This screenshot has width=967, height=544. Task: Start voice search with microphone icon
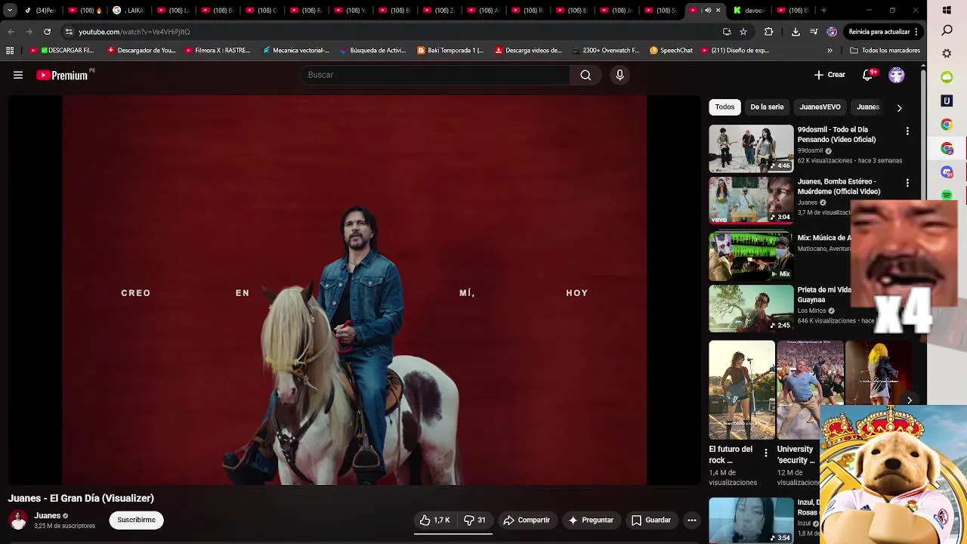pos(619,75)
